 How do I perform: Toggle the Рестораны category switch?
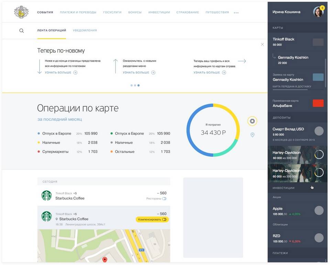[164, 198]
